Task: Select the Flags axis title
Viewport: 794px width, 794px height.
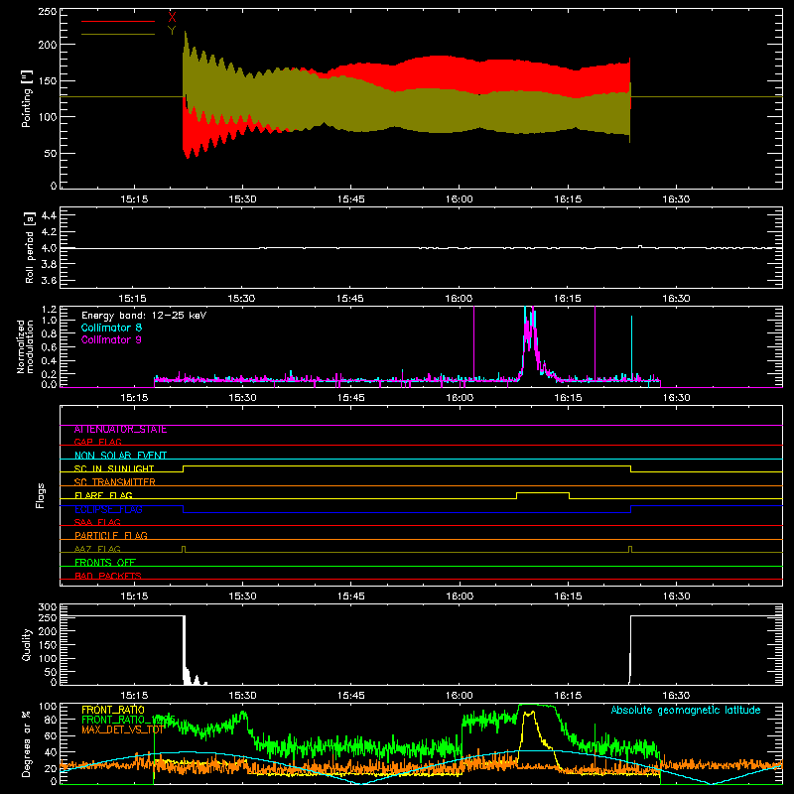Action: tap(40, 495)
